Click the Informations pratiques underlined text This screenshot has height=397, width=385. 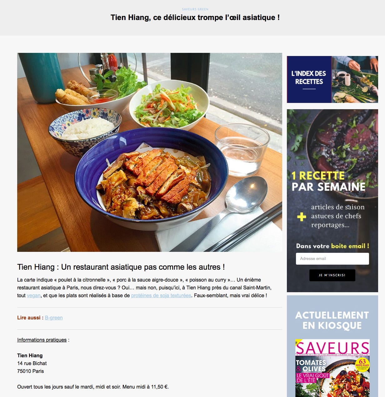pos(42,340)
